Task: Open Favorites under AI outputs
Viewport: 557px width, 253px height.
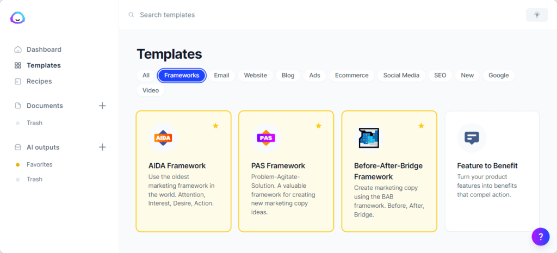Action: click(x=39, y=164)
